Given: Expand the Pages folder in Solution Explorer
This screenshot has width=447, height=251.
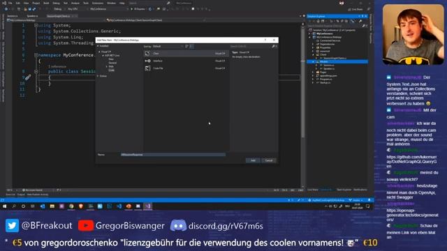Looking at the screenshot, I should point(313,73).
